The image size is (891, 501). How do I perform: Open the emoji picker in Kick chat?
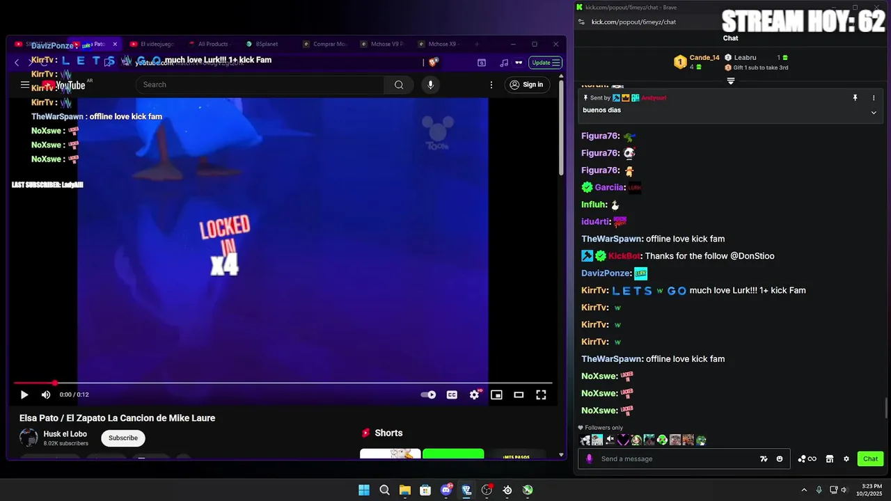point(780,459)
